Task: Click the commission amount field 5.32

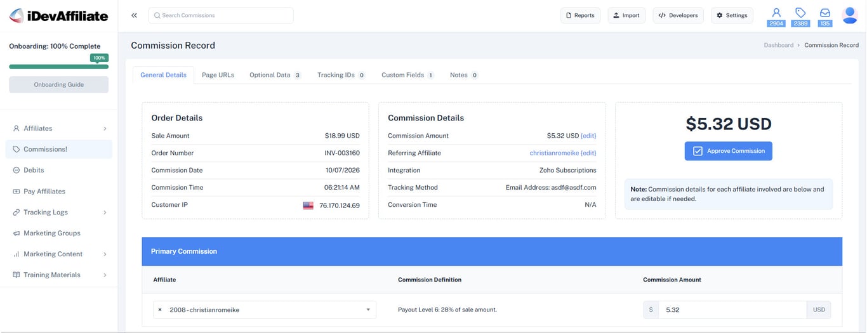Action: point(732,310)
